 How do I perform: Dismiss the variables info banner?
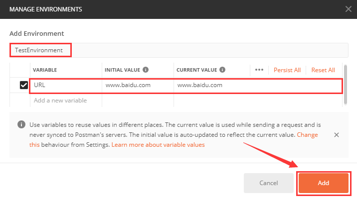[337, 135]
